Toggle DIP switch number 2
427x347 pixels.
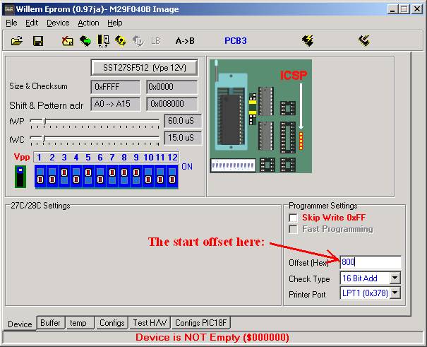coord(52,176)
